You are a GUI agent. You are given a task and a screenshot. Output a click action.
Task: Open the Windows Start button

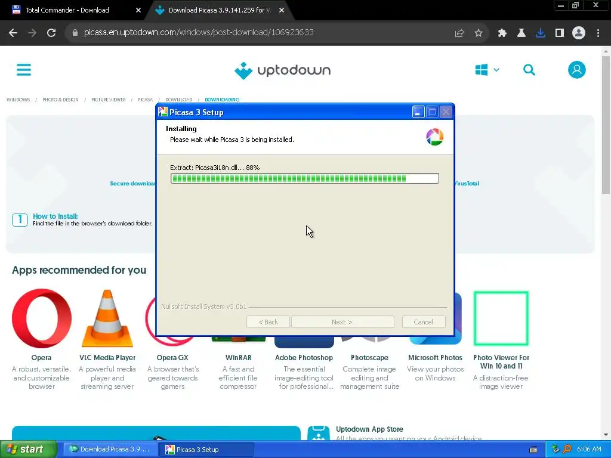[x=29, y=450]
